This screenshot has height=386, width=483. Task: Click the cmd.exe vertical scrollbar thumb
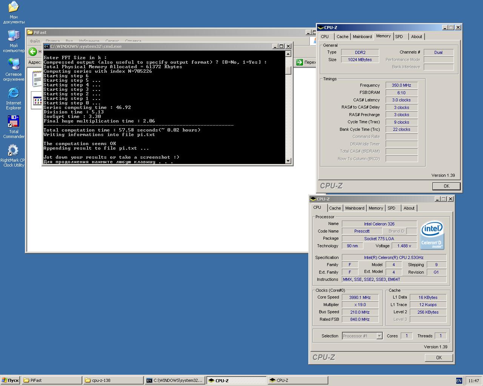[288, 70]
